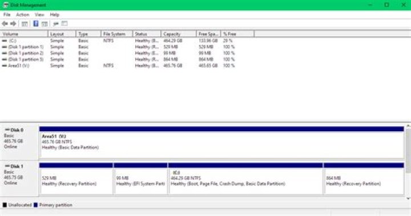Click the rightmost toolbar view settings icon

(x=65, y=24)
